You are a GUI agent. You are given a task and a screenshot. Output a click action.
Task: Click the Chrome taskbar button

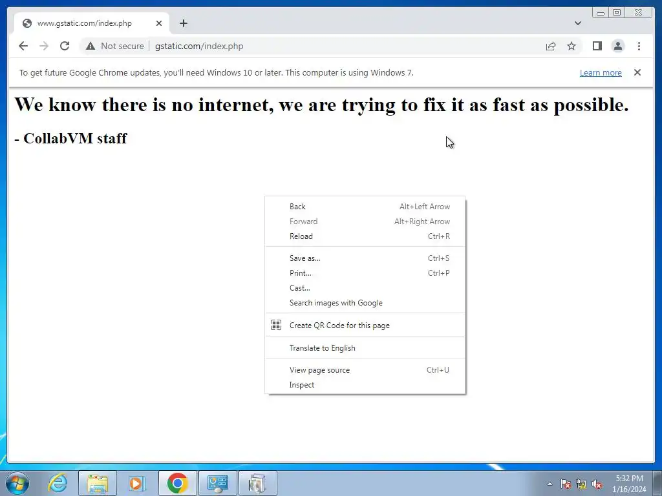point(177,483)
